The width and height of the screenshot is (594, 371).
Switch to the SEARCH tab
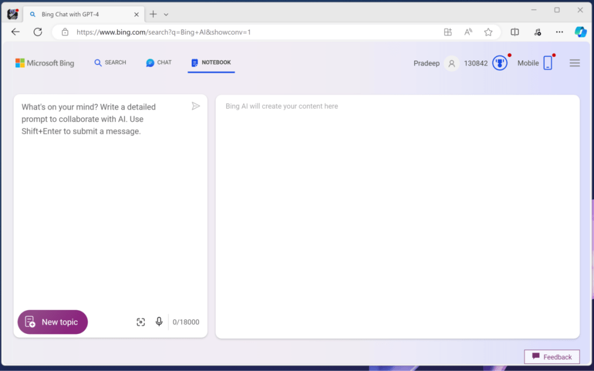tap(110, 62)
